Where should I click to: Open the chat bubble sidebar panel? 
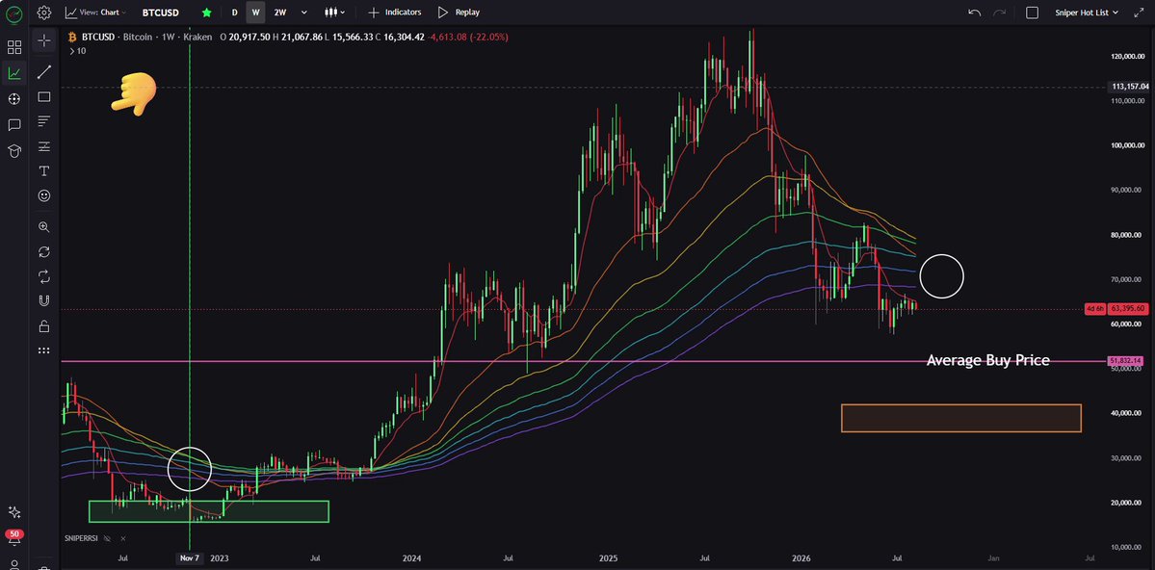14,124
